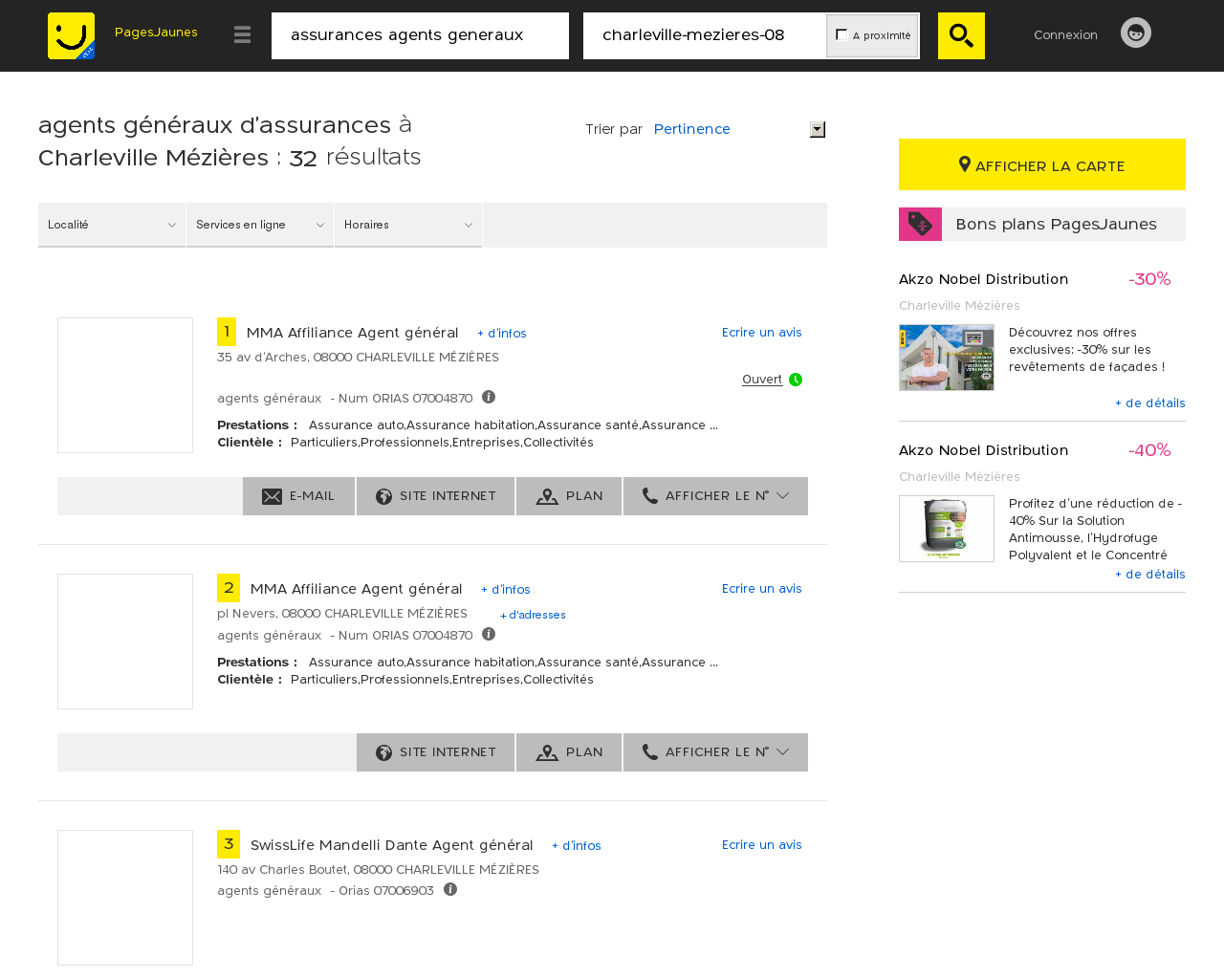
Task: Click the location input charleville-mezieres-08
Action: pos(705,35)
